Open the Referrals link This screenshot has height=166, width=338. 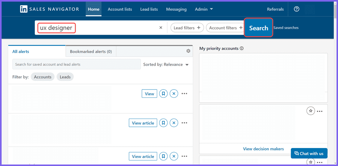(275, 9)
